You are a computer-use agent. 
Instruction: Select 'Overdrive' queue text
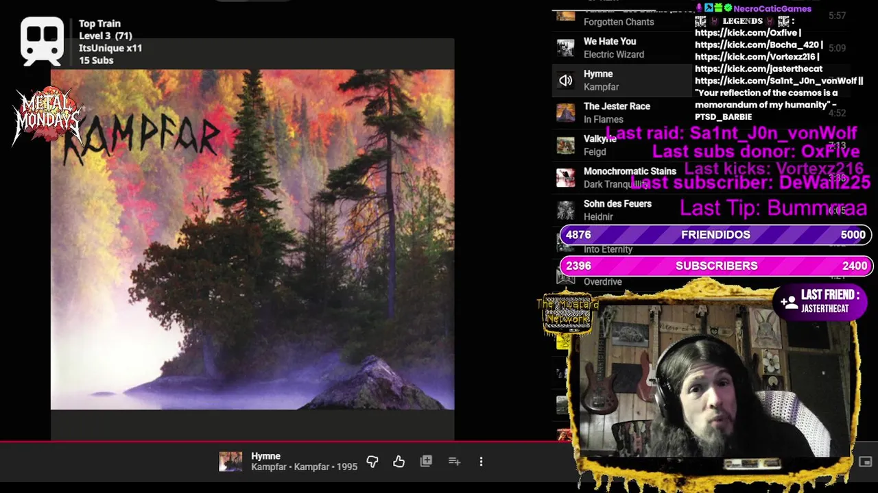coord(603,282)
